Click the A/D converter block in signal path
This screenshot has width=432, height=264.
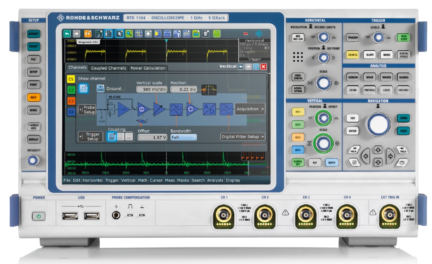pos(209,109)
